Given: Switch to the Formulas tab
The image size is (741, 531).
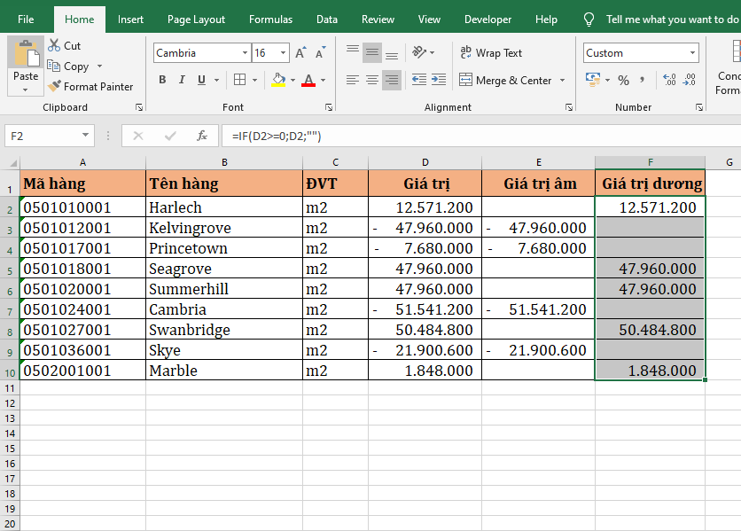Looking at the screenshot, I should pyautogui.click(x=270, y=20).
